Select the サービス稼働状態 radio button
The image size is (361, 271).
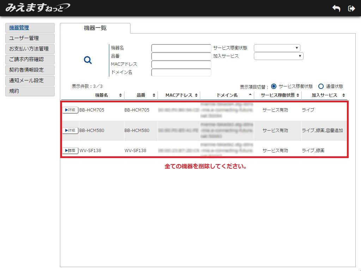274,86
